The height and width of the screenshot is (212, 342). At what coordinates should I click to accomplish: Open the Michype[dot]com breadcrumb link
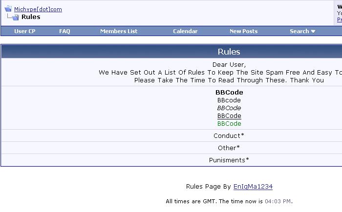click(x=38, y=9)
